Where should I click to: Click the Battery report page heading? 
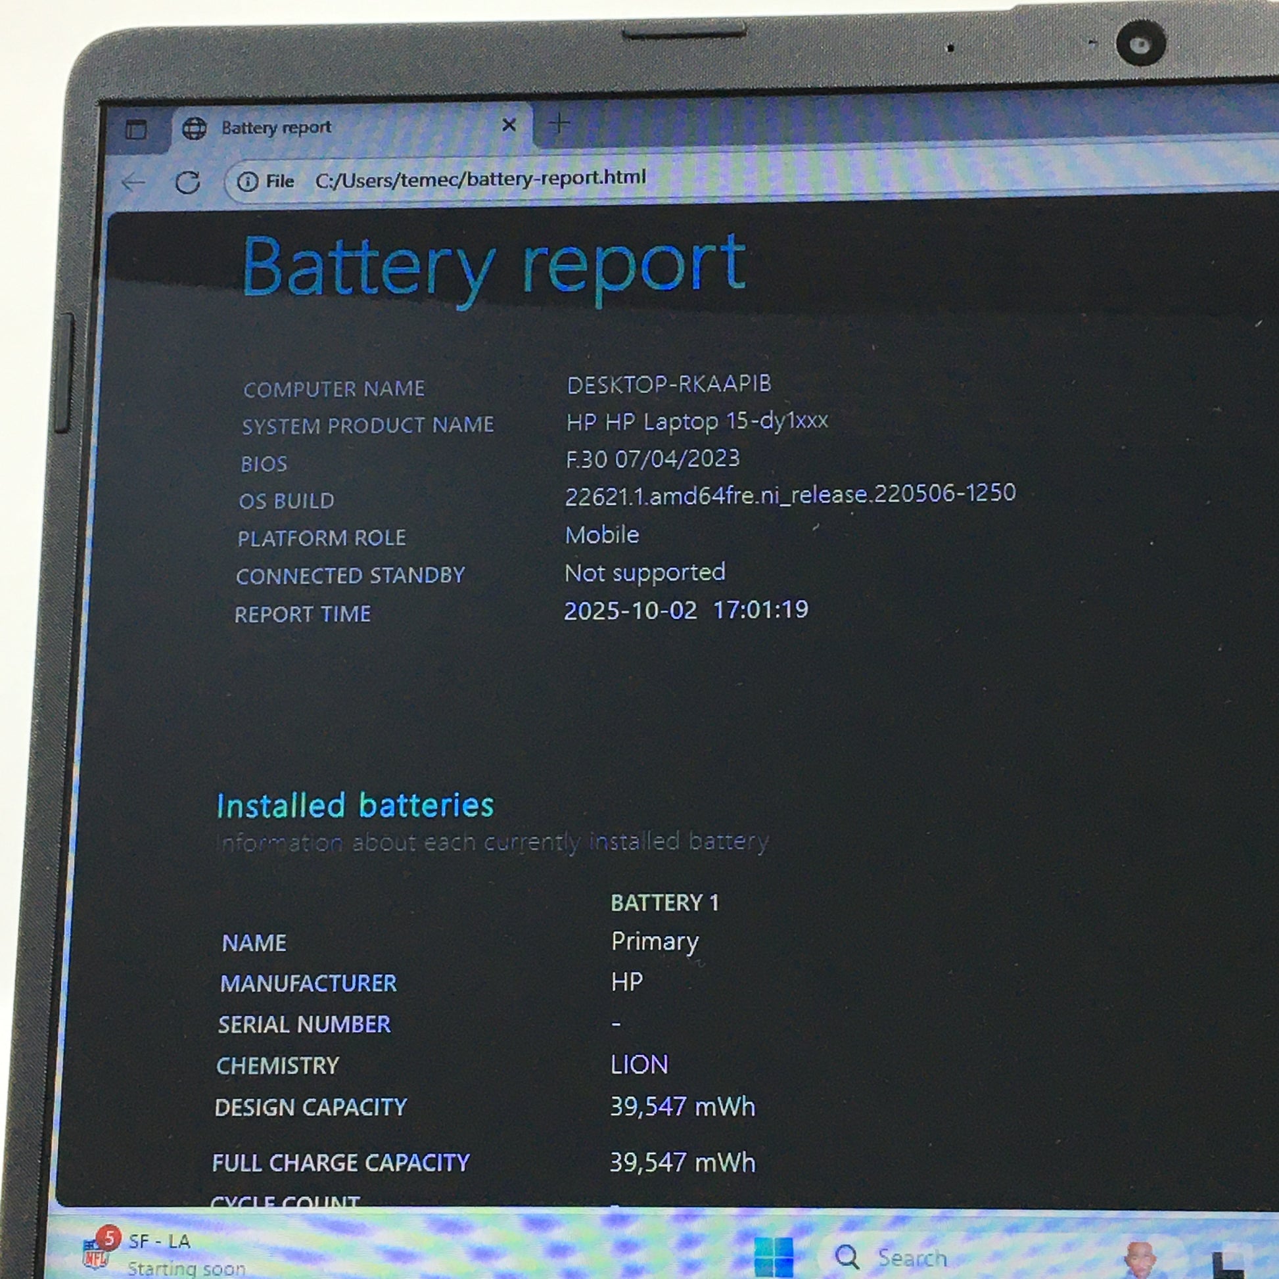(x=493, y=266)
